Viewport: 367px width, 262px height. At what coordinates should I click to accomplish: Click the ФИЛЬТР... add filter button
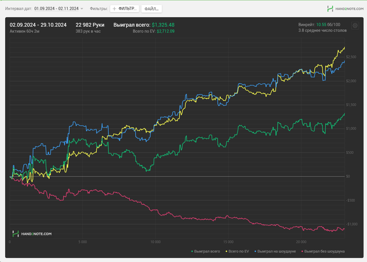coord(125,9)
